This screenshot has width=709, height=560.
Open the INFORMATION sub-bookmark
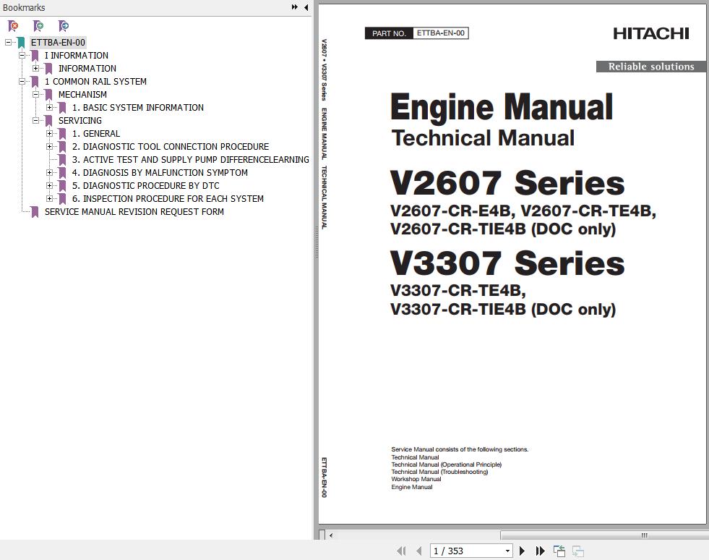[87, 68]
